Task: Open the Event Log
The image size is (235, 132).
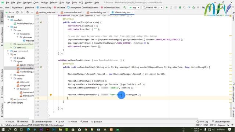Action: tap(202, 122)
